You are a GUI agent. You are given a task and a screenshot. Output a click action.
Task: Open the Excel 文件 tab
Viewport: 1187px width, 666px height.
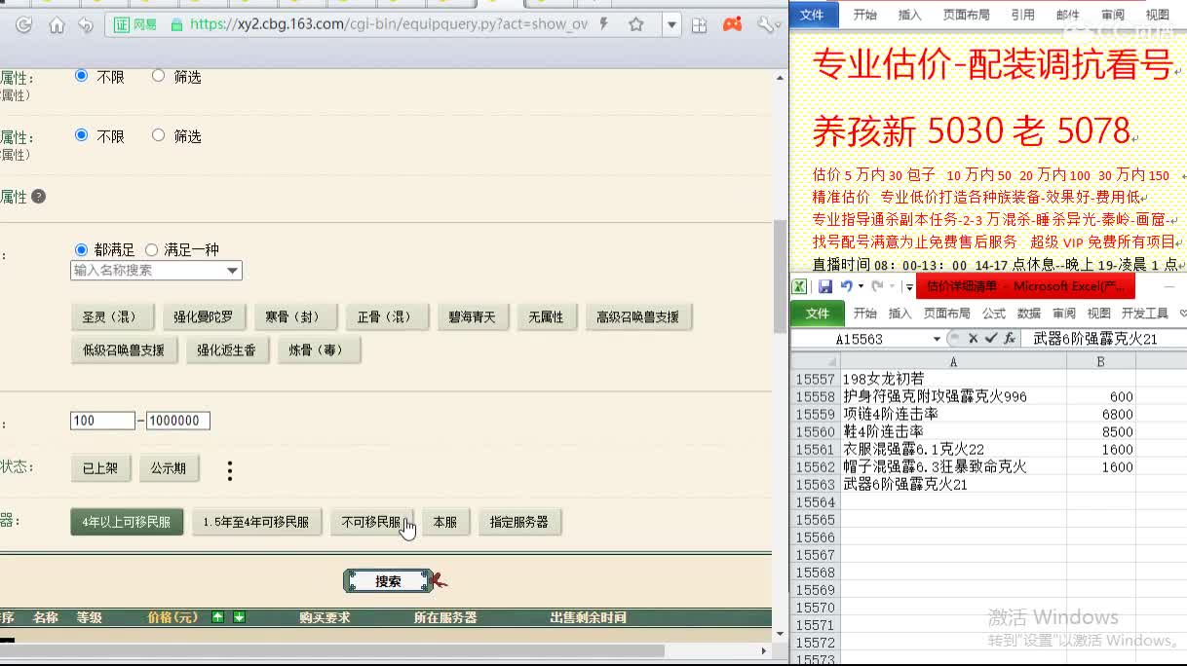coord(818,313)
